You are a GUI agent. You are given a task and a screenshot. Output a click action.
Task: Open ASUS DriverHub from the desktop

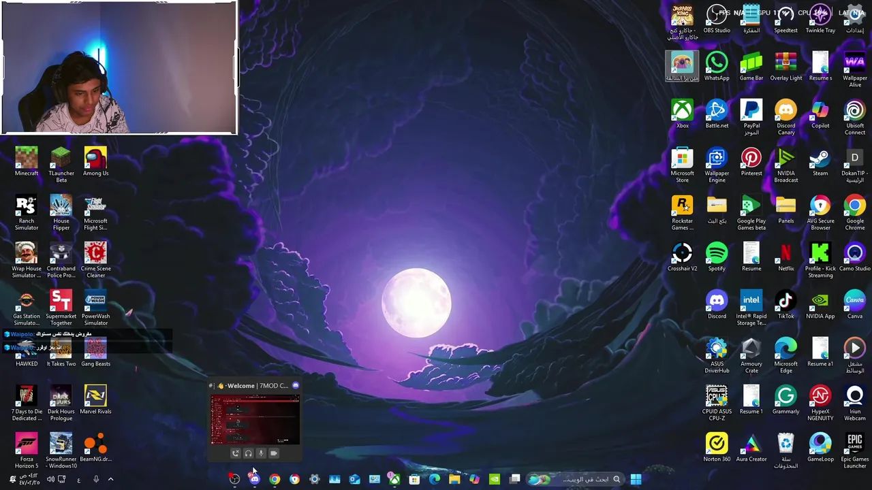click(717, 355)
